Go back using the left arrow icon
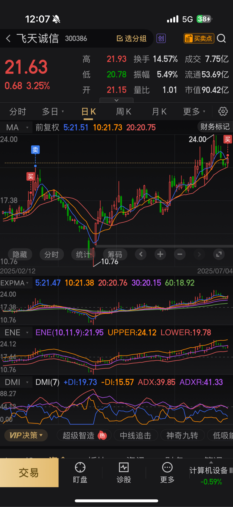Screen dimensions: 233x507 (8, 39)
